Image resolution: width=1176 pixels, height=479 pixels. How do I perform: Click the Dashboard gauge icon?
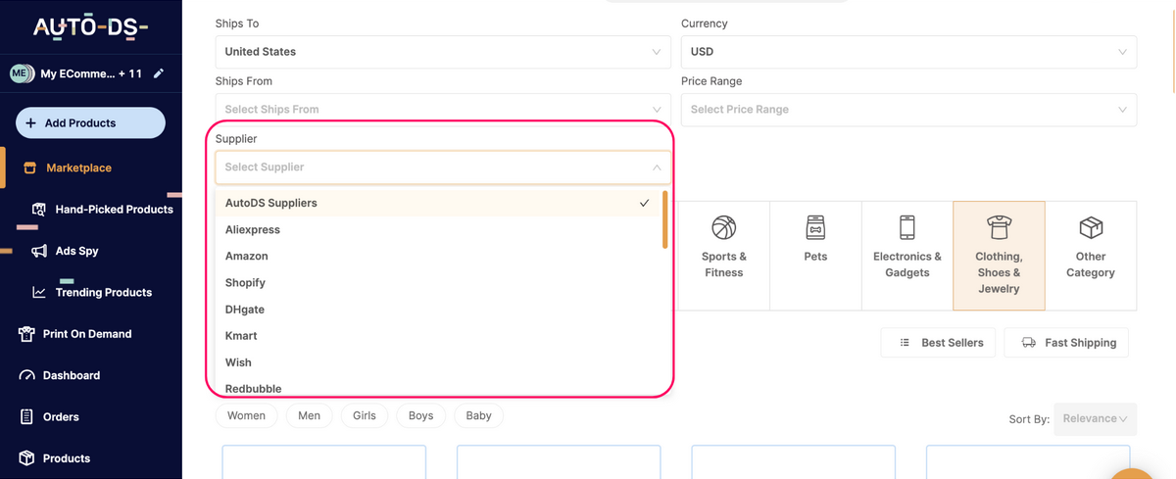pos(26,375)
